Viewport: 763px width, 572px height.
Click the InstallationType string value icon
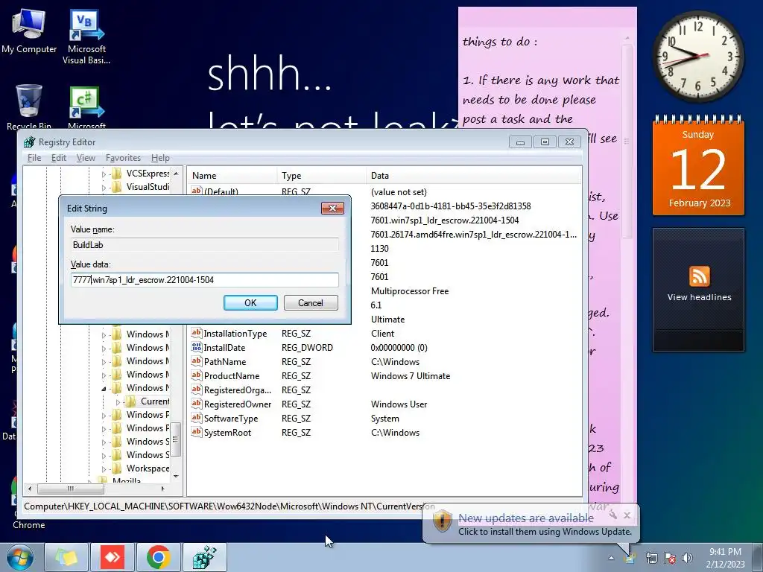coord(196,333)
